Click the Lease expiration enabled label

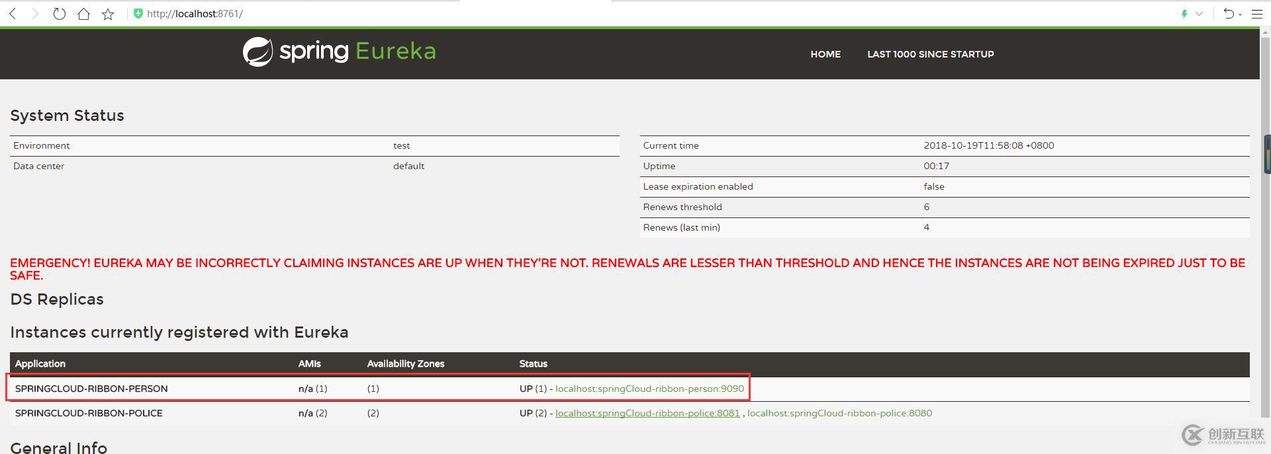pyautogui.click(x=698, y=186)
